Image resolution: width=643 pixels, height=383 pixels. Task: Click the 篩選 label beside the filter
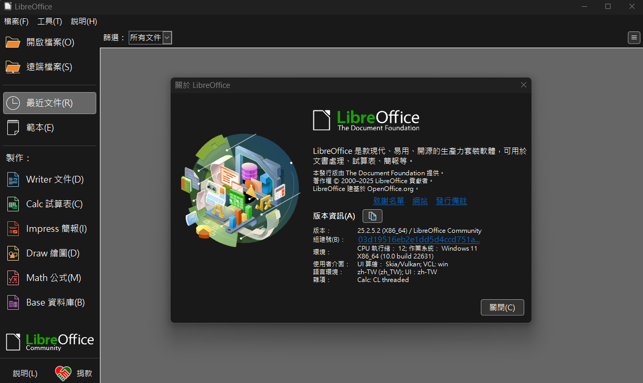pos(115,38)
